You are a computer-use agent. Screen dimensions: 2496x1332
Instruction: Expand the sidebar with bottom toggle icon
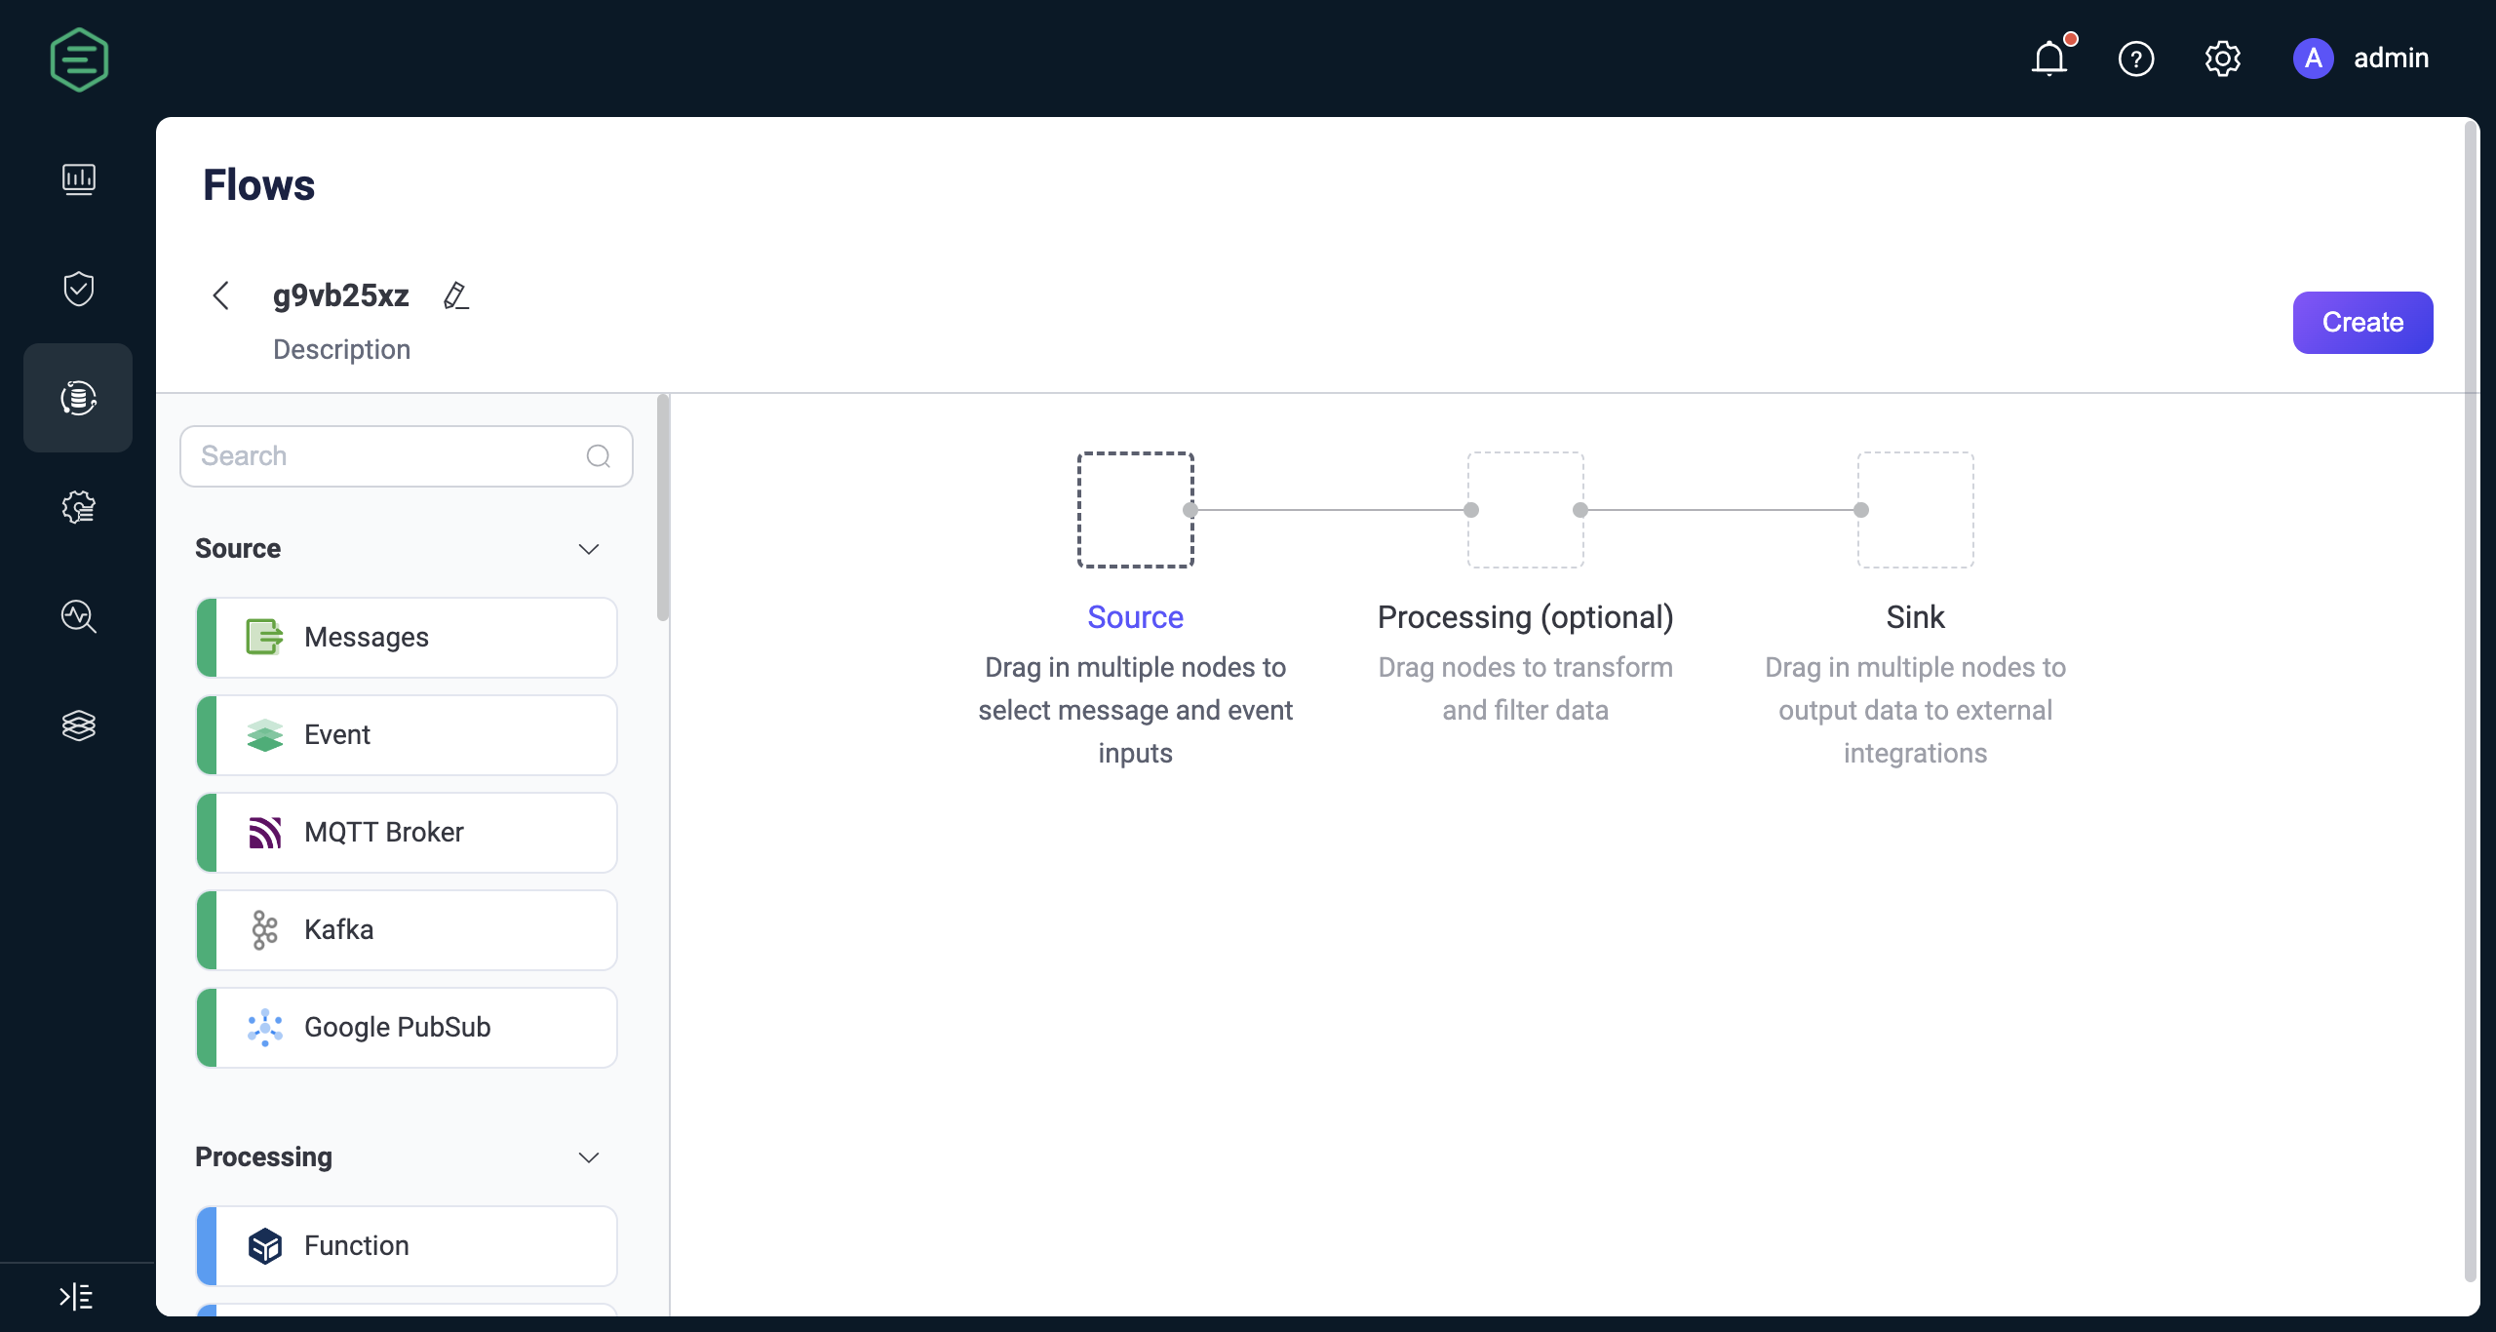coord(76,1297)
